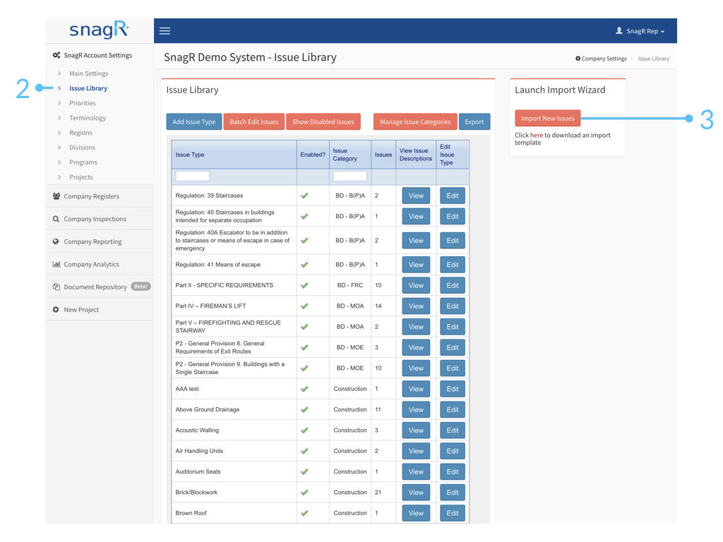
Task: Click the Company Analytics chart icon
Action: [x=56, y=264]
